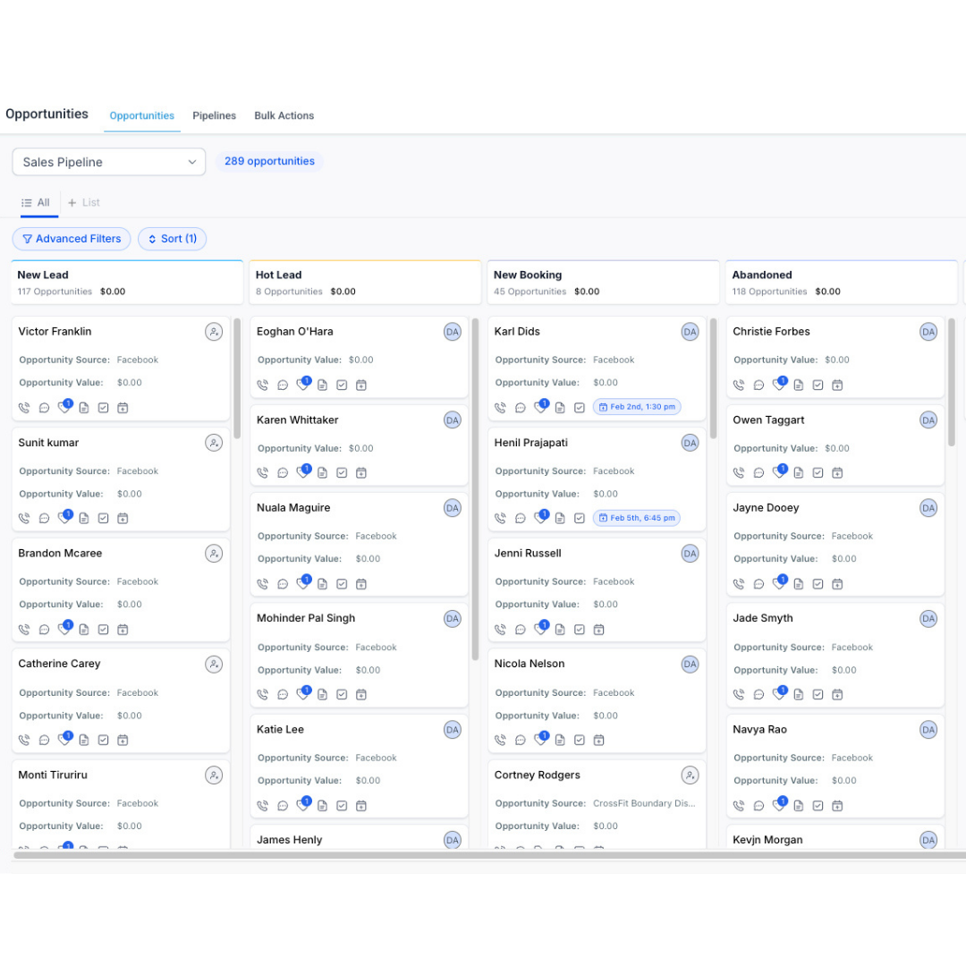
Task: Click the New Lead column scrollbar
Action: (x=236, y=378)
